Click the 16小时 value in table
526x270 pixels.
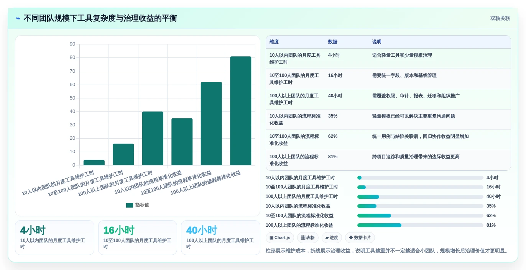click(335, 75)
